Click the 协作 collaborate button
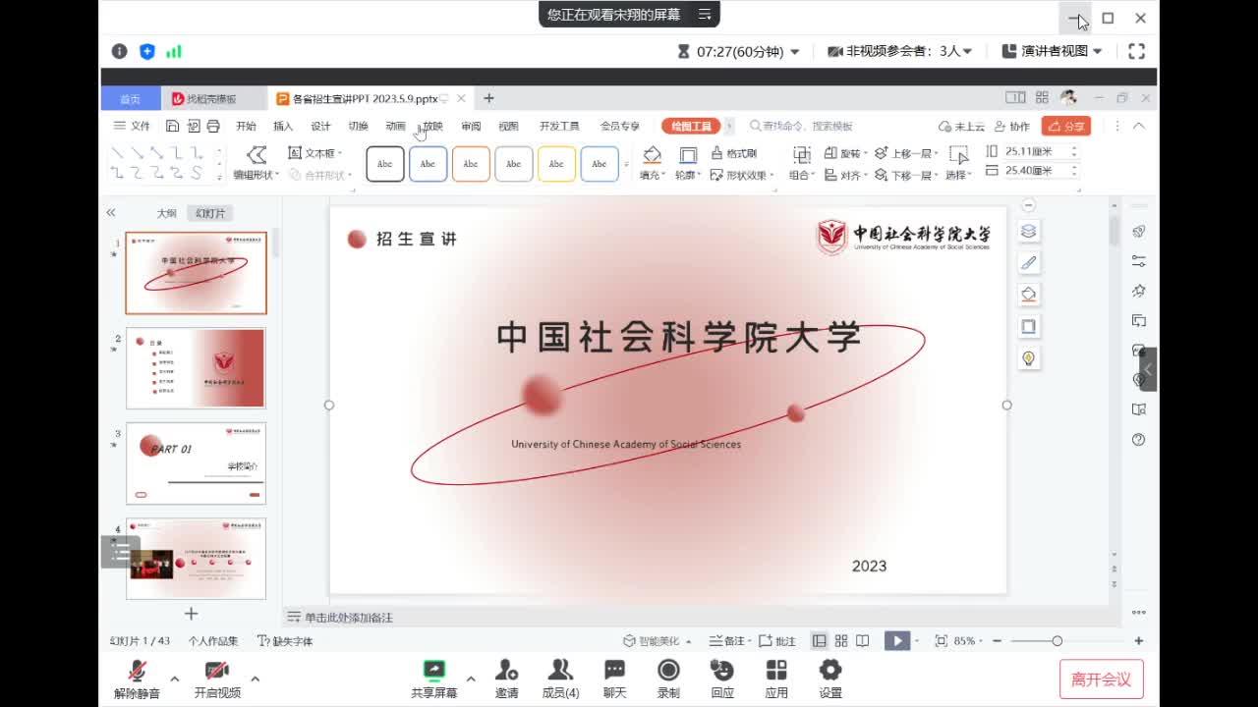 1012,126
